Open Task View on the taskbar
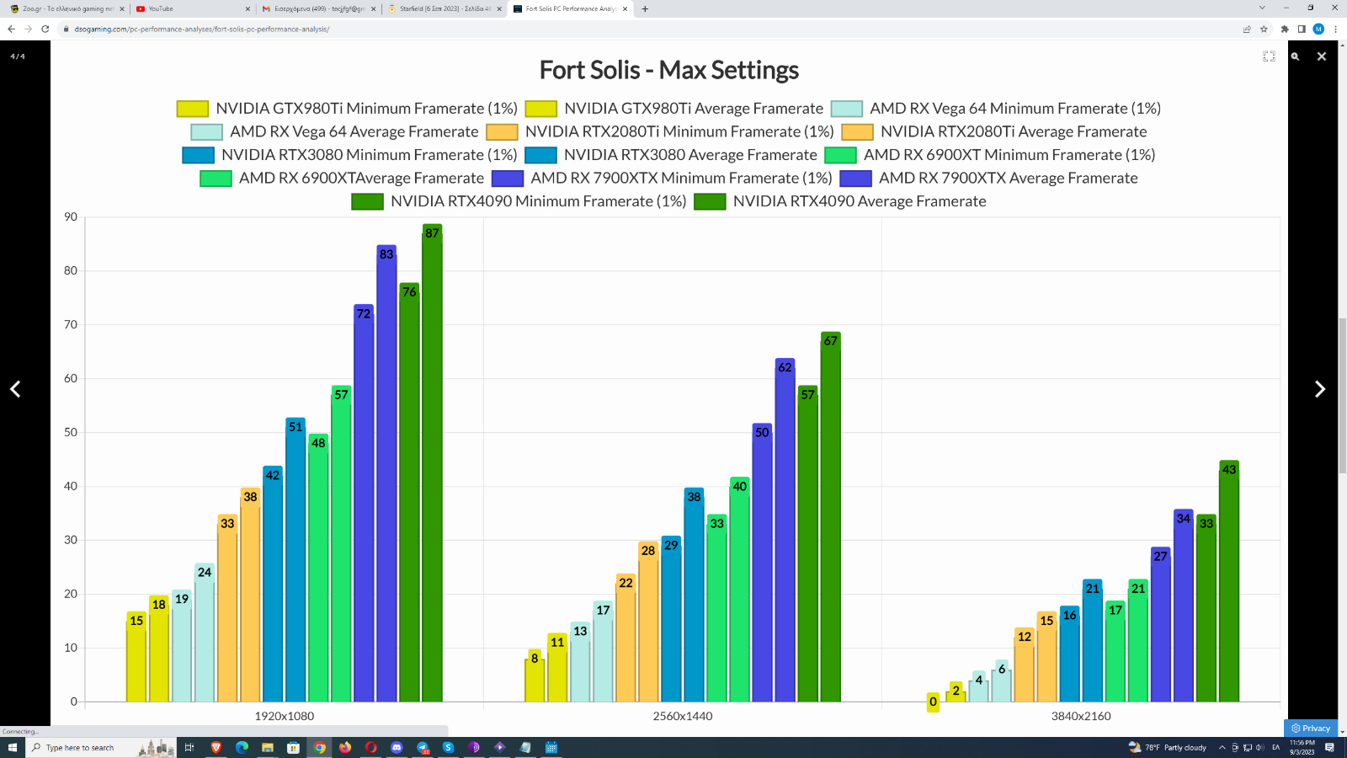The height and width of the screenshot is (758, 1347). pos(189,747)
